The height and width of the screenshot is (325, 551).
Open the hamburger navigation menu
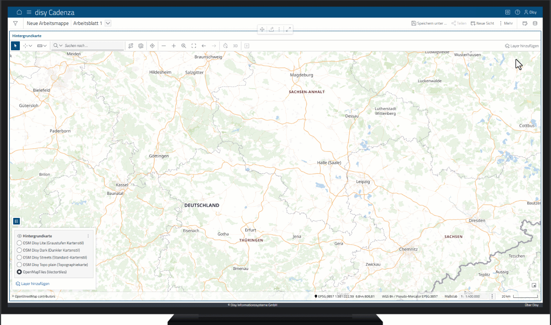pos(29,12)
